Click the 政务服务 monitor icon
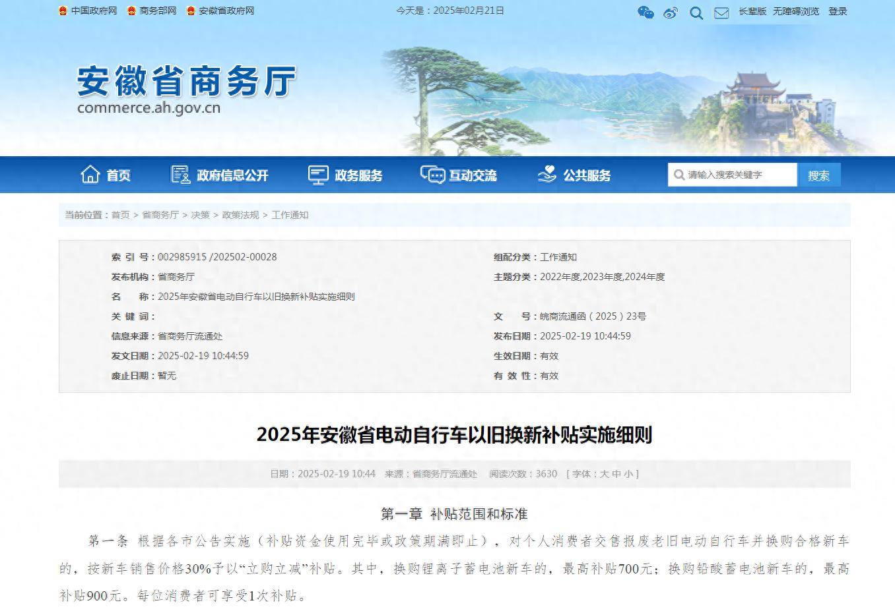The height and width of the screenshot is (611, 895). coord(317,175)
